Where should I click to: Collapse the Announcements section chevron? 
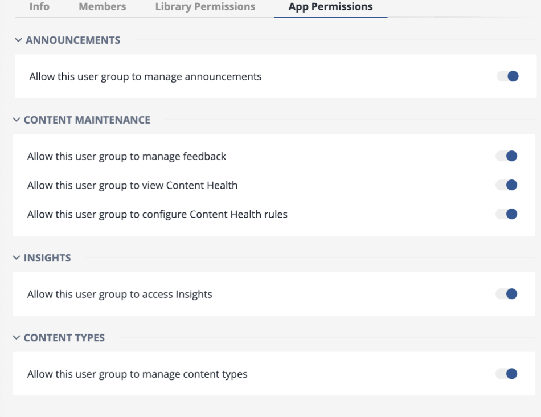pyautogui.click(x=19, y=40)
